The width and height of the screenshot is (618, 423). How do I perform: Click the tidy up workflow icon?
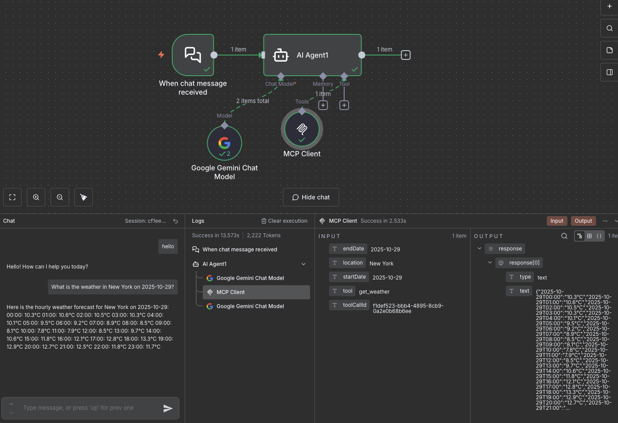pos(84,197)
